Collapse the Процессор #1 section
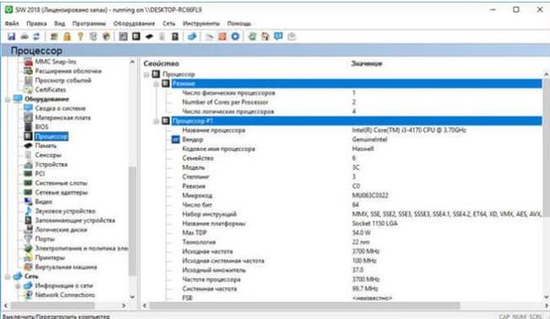550x319 pixels. [156, 121]
